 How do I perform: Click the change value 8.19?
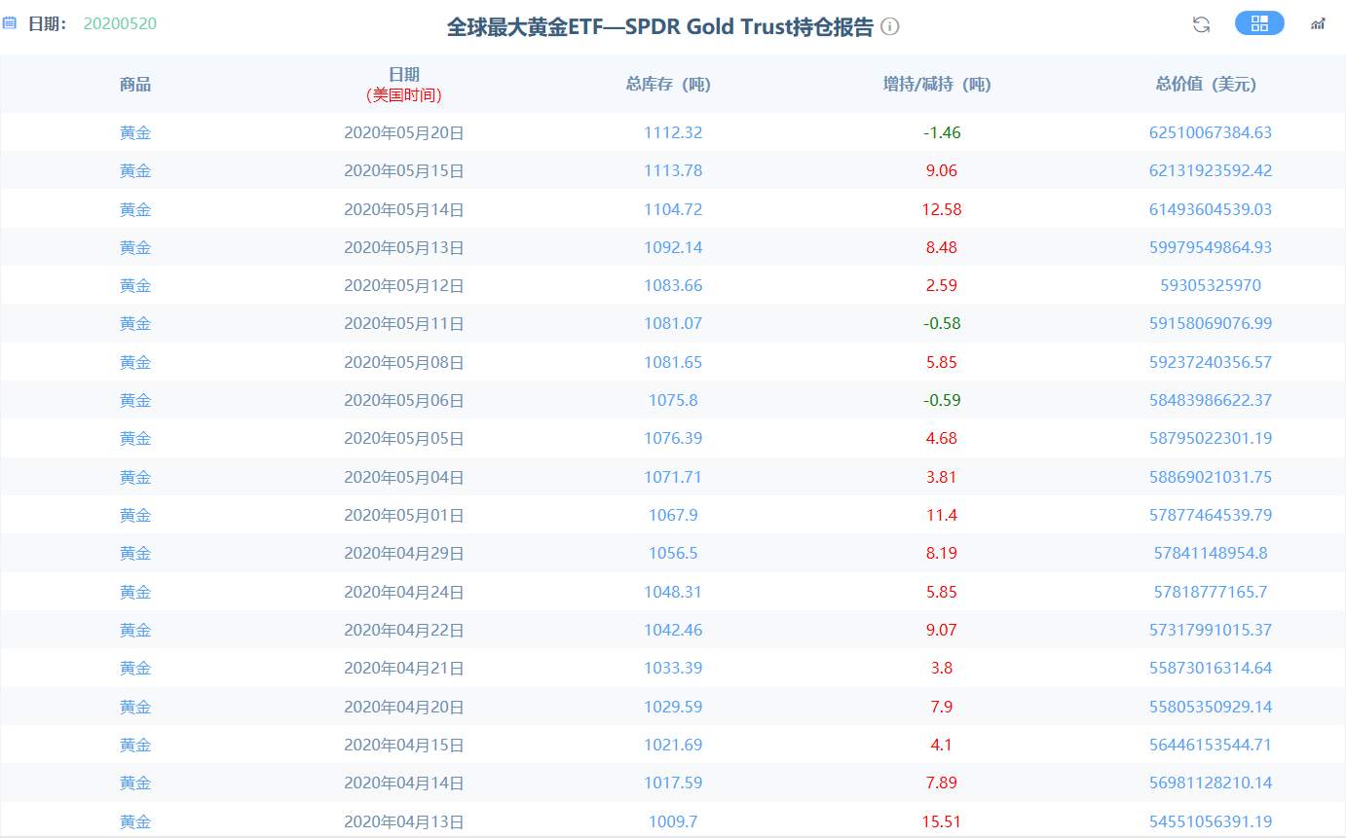click(x=942, y=553)
